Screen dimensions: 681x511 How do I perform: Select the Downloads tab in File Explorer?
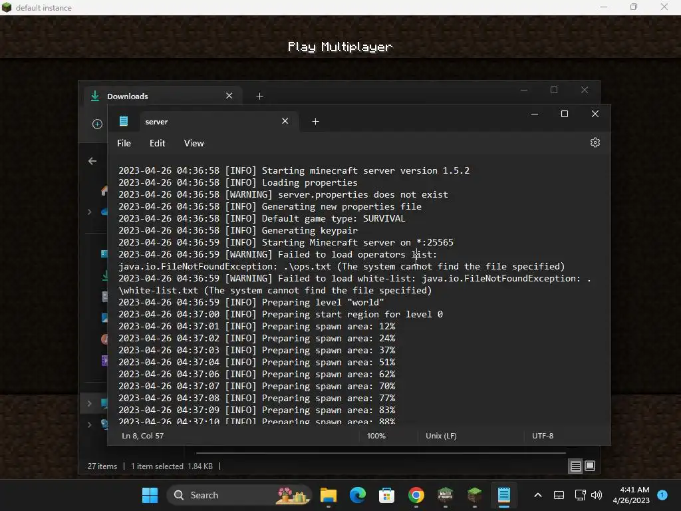(x=163, y=96)
